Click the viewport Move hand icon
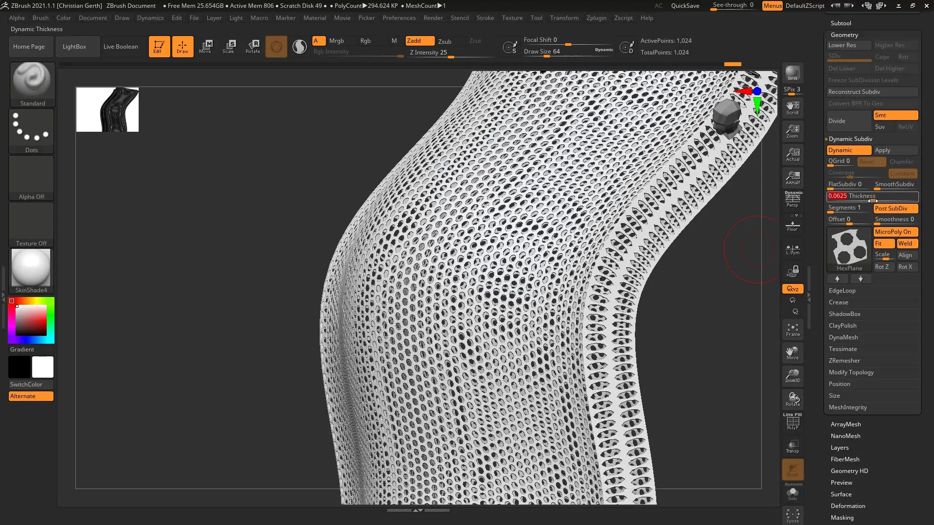Viewport: 934px width, 525px height. coord(792,353)
